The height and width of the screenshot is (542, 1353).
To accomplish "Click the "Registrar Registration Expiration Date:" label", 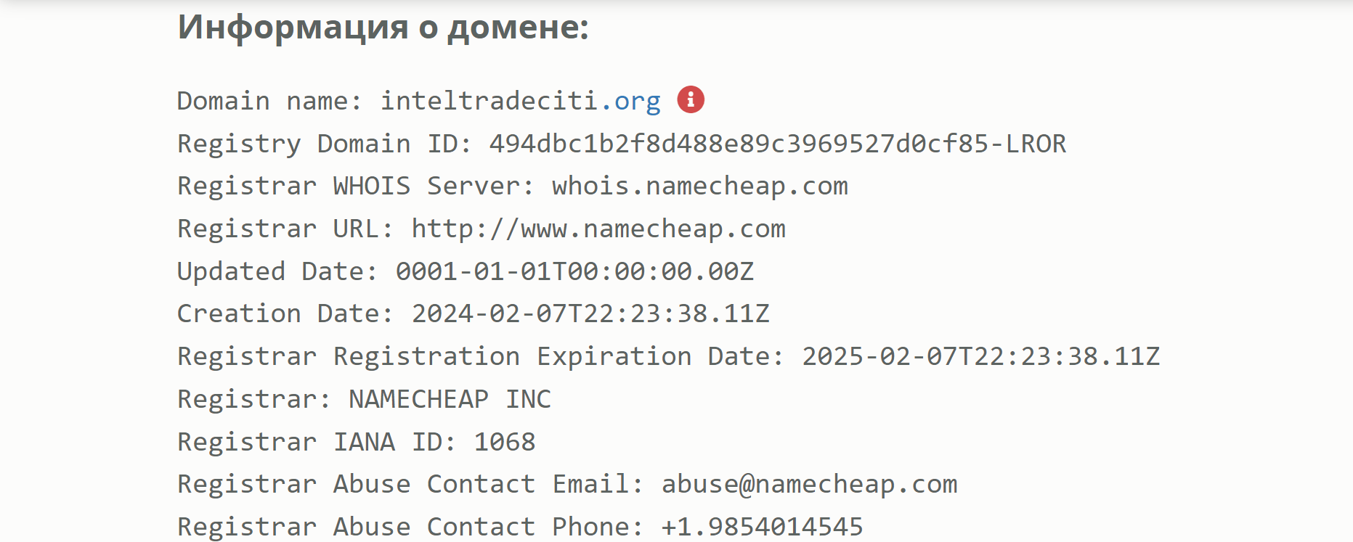I will [x=481, y=356].
